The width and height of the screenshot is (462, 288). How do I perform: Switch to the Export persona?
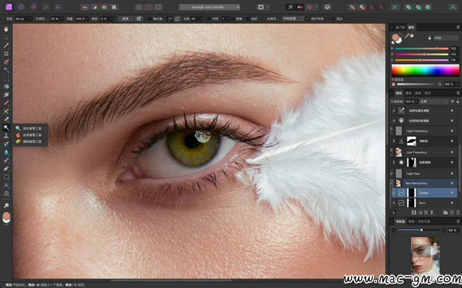click(58, 7)
